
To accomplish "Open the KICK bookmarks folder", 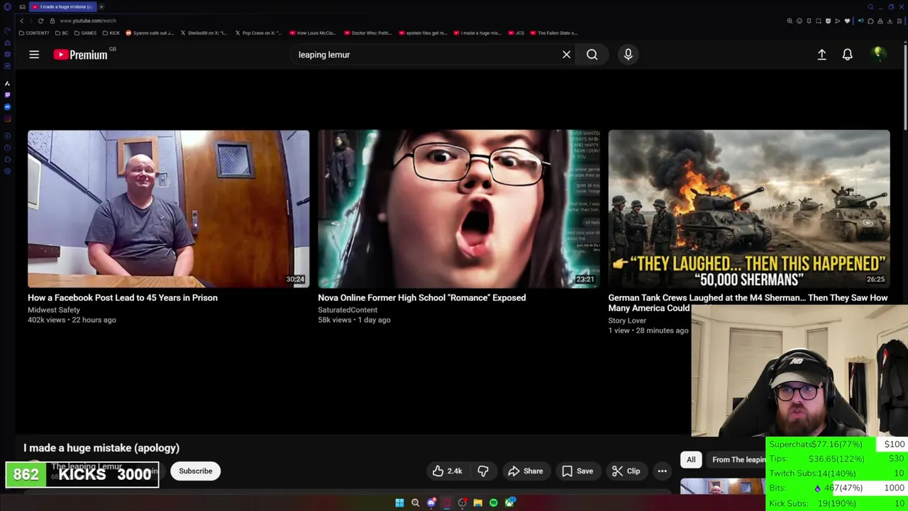I will pyautogui.click(x=111, y=33).
